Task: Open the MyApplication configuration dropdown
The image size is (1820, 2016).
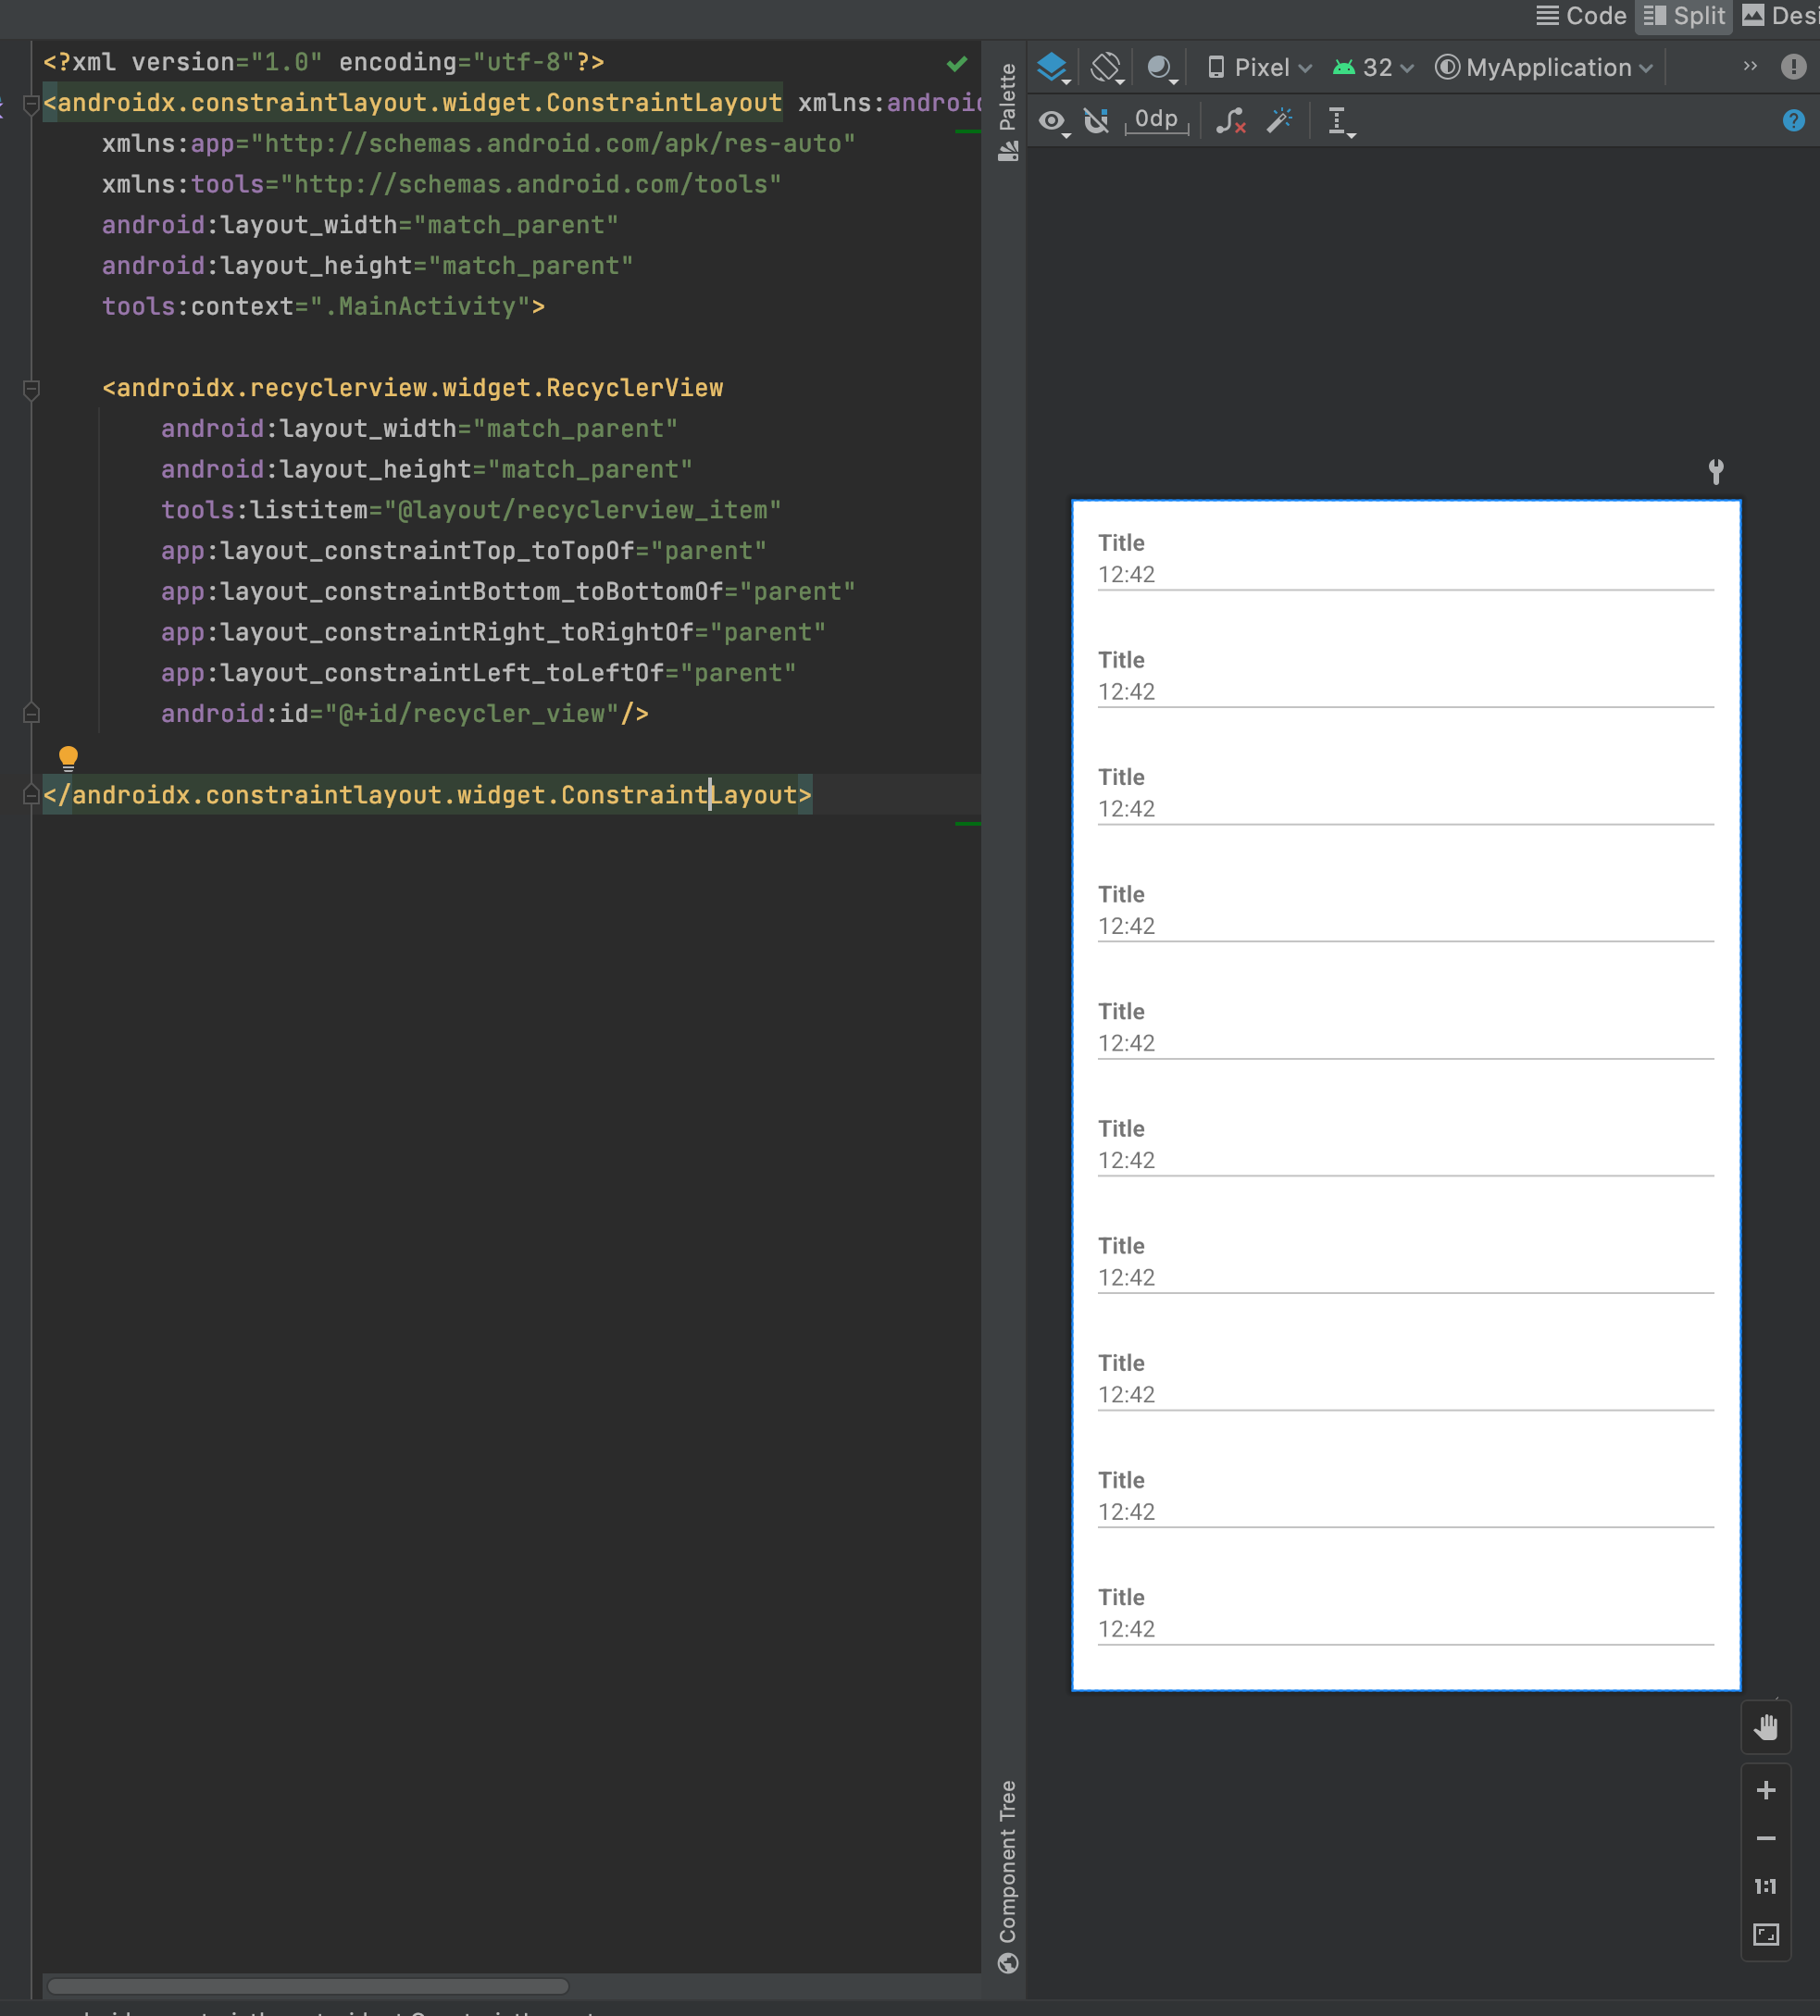Action: pos(1544,67)
